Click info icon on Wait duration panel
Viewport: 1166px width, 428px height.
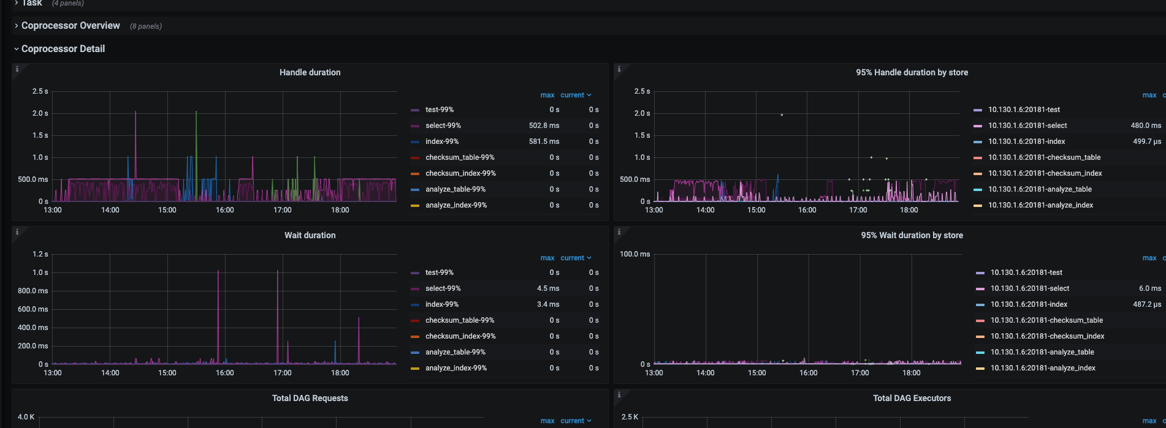(x=17, y=232)
